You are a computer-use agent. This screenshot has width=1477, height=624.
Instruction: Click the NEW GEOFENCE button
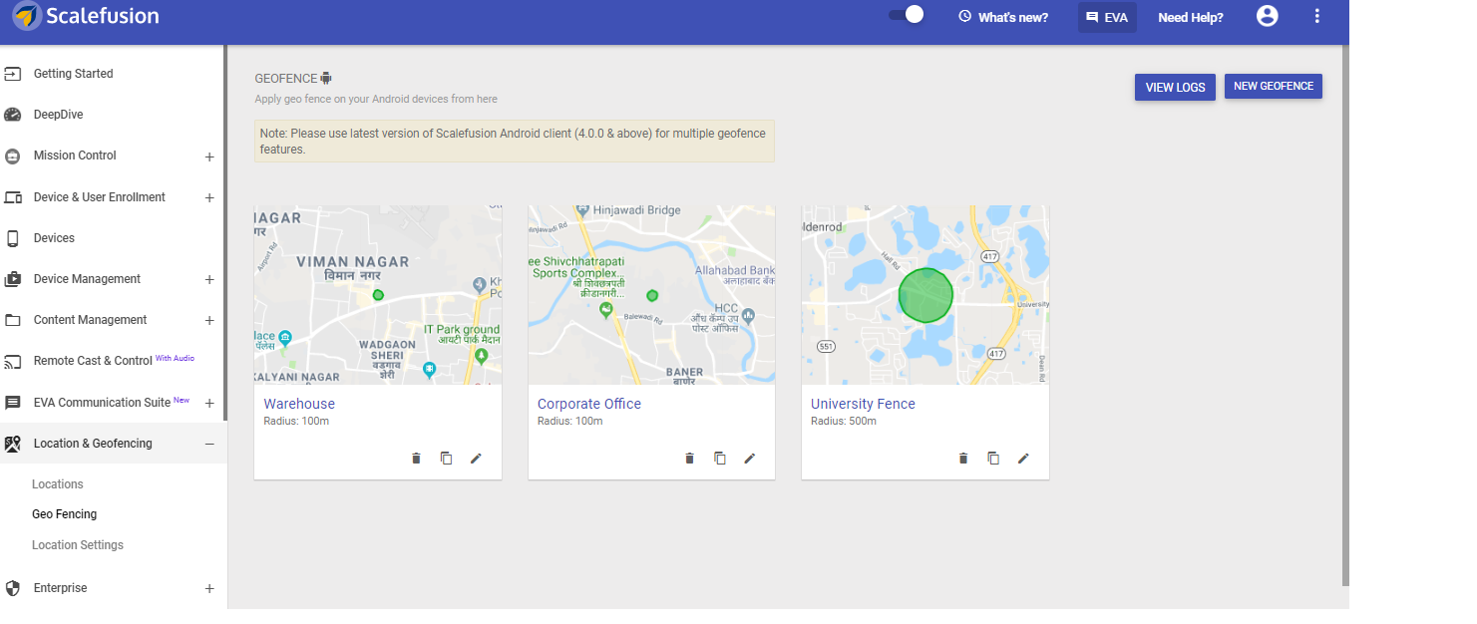(x=1274, y=86)
